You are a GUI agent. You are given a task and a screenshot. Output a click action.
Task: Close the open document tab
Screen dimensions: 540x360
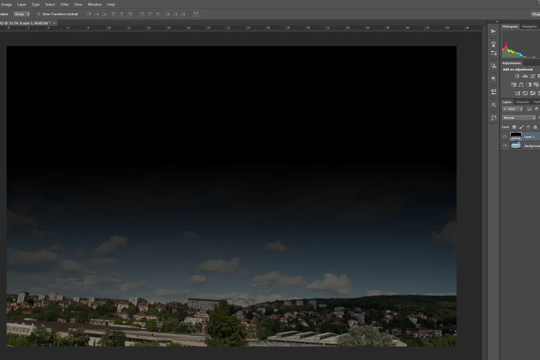pos(54,23)
